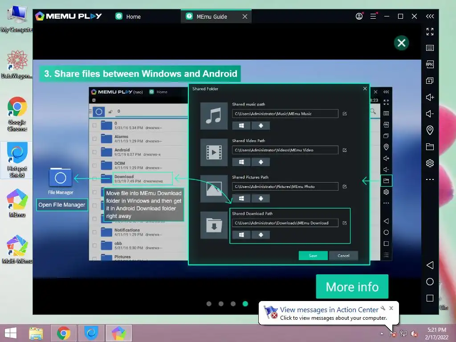Decrease volume with the speaker minus icon
The height and width of the screenshot is (342, 456).
click(x=430, y=114)
